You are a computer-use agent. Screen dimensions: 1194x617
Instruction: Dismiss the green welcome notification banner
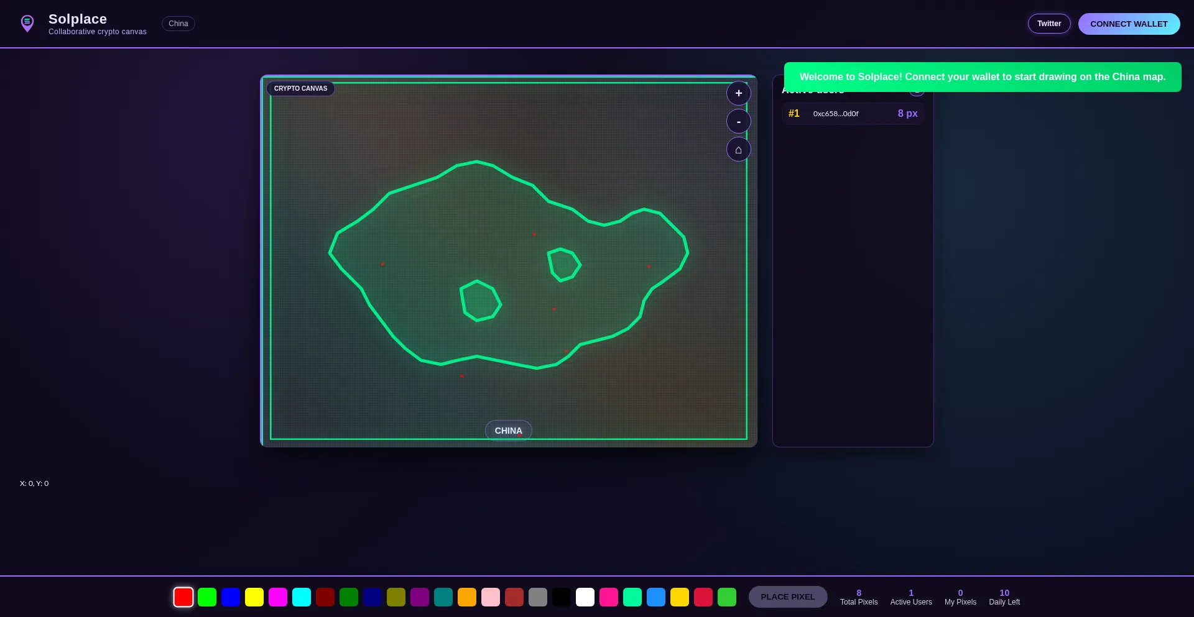982,77
